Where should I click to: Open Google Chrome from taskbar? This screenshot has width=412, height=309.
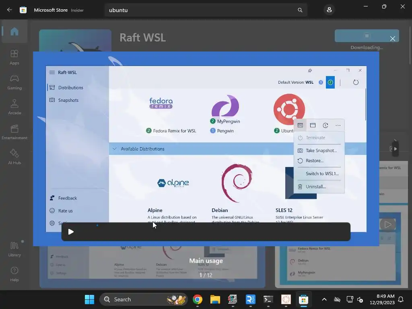(x=197, y=299)
